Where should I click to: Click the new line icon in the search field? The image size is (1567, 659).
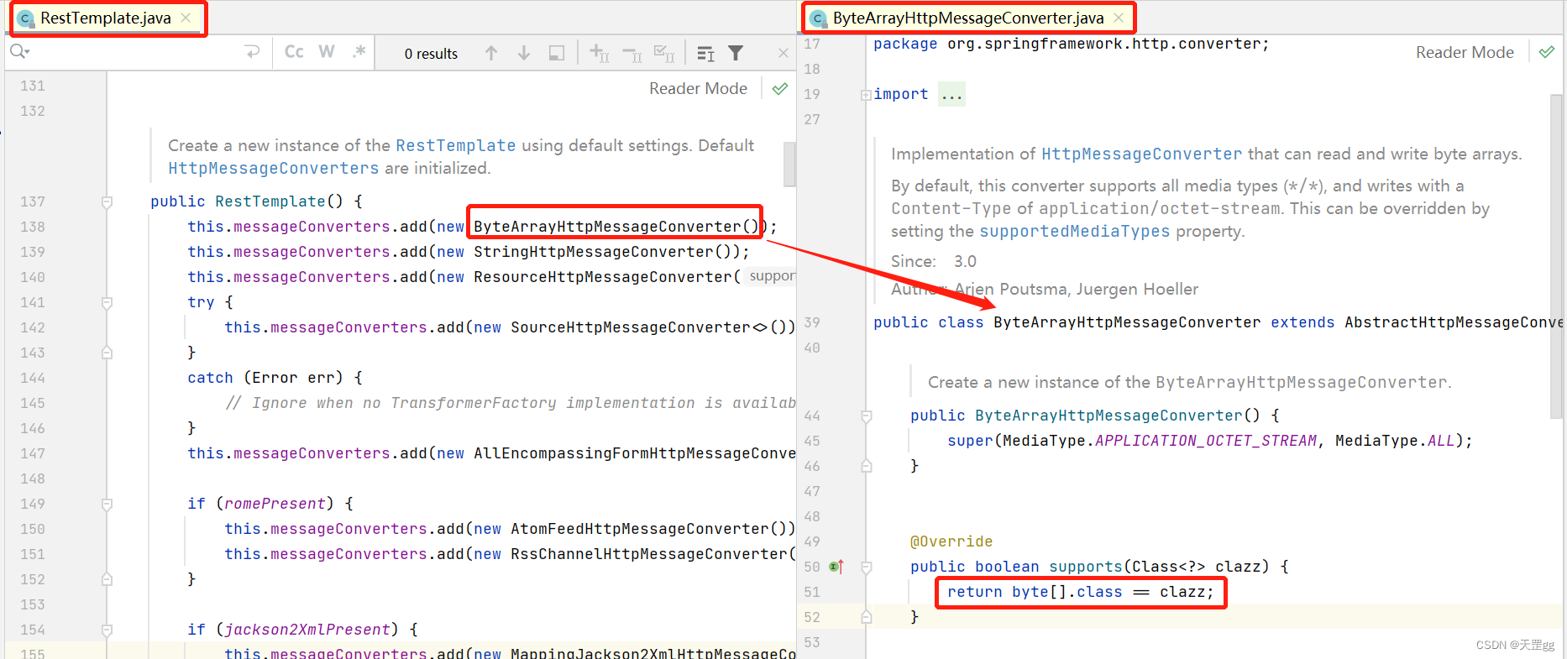252,52
